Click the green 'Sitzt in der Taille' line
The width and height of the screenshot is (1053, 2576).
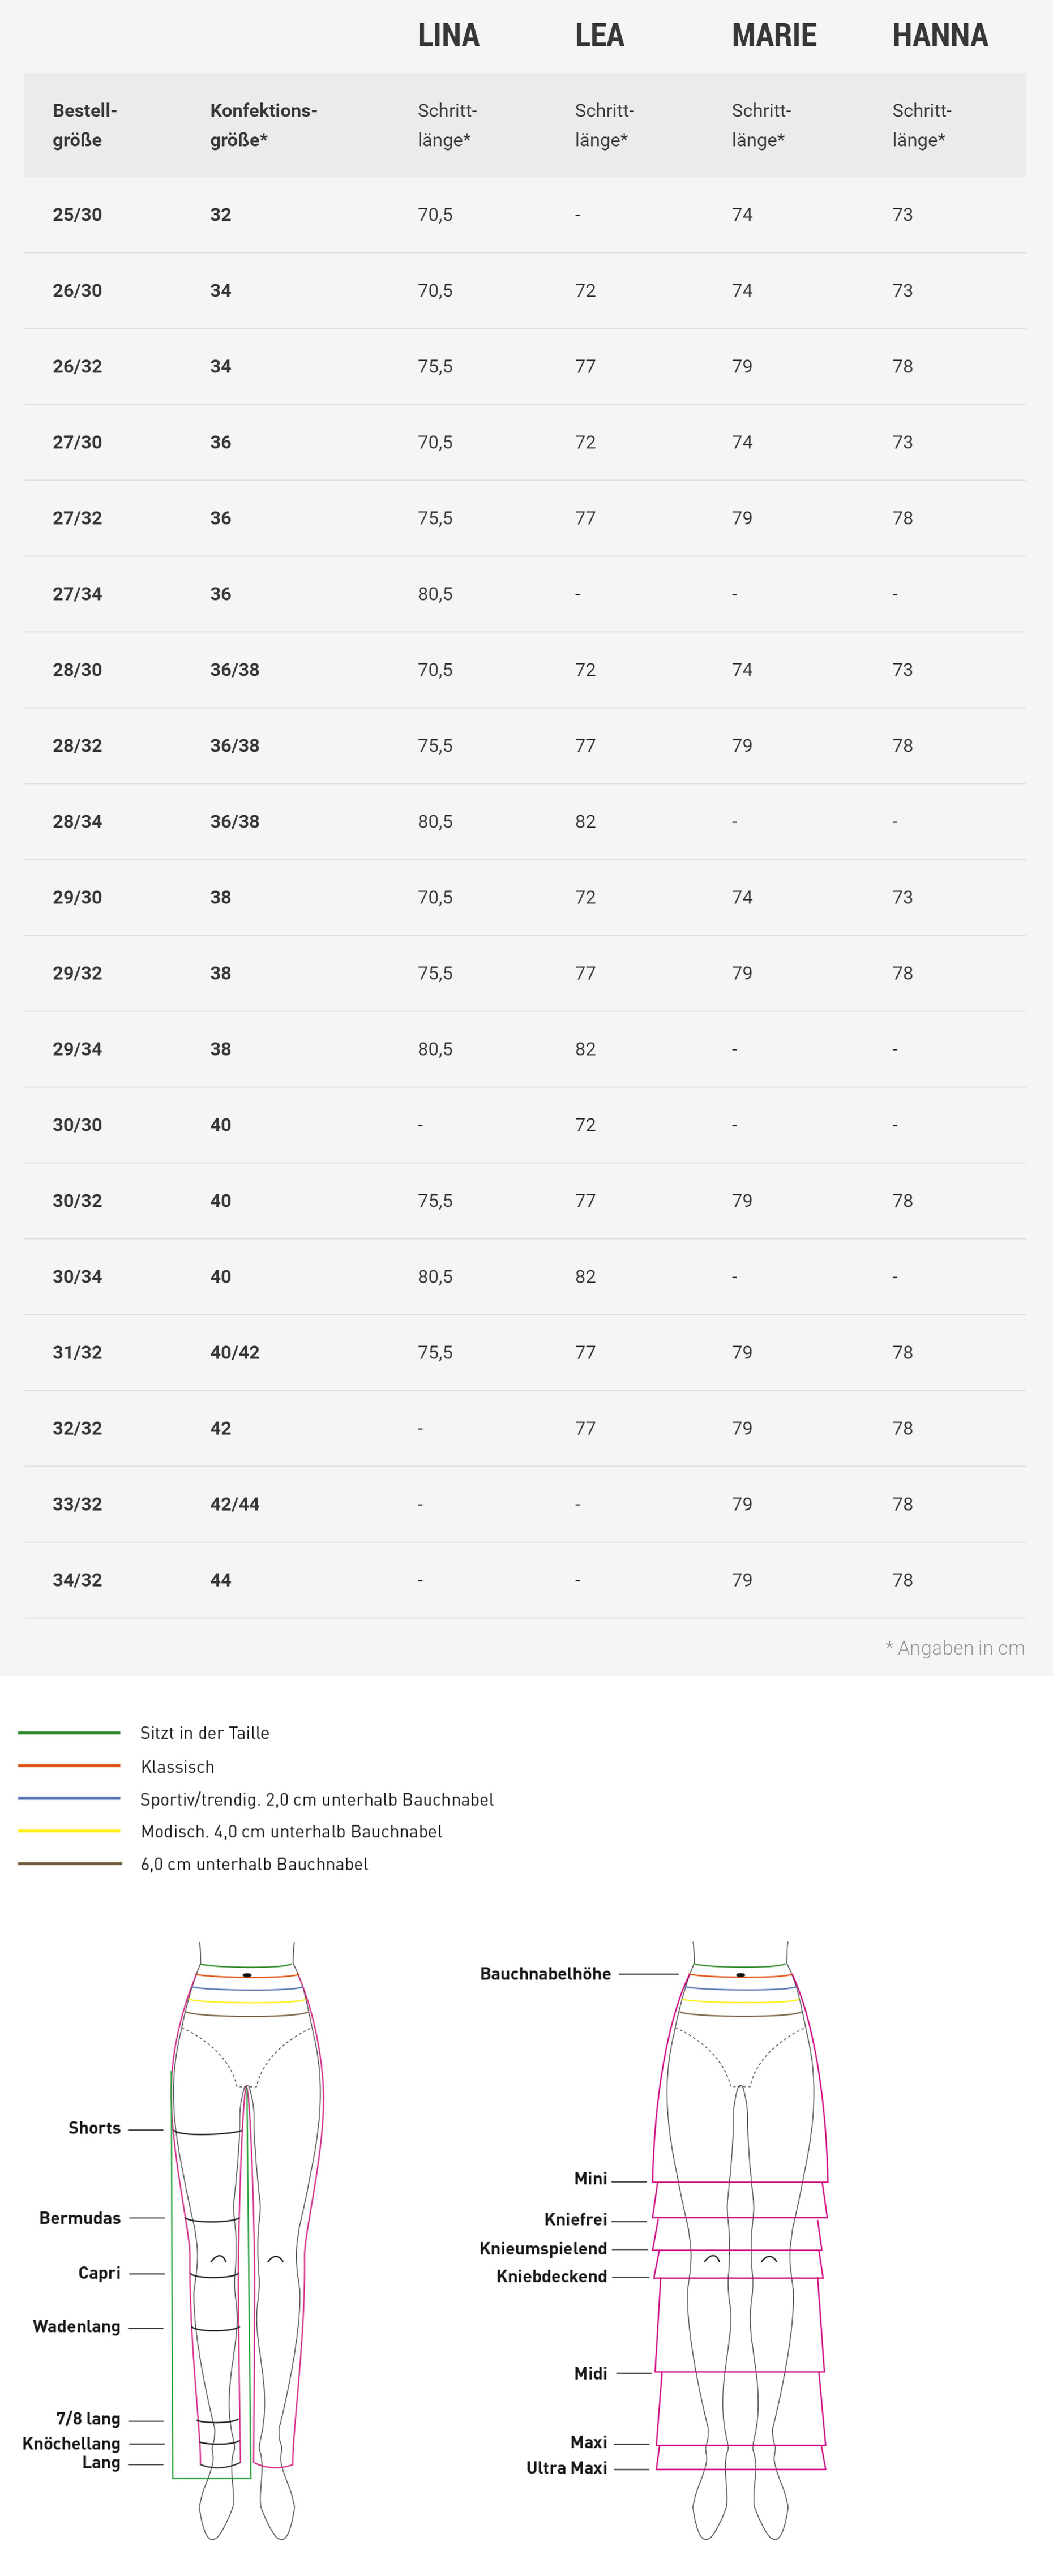[x=69, y=1733]
